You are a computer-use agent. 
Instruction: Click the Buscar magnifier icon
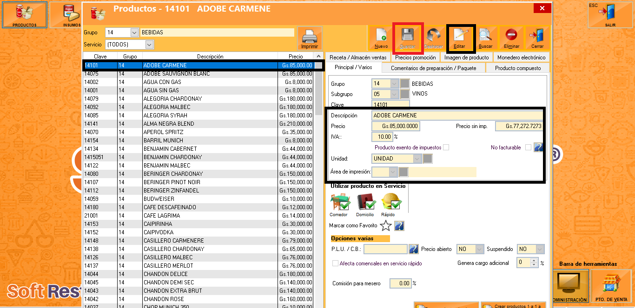click(485, 38)
